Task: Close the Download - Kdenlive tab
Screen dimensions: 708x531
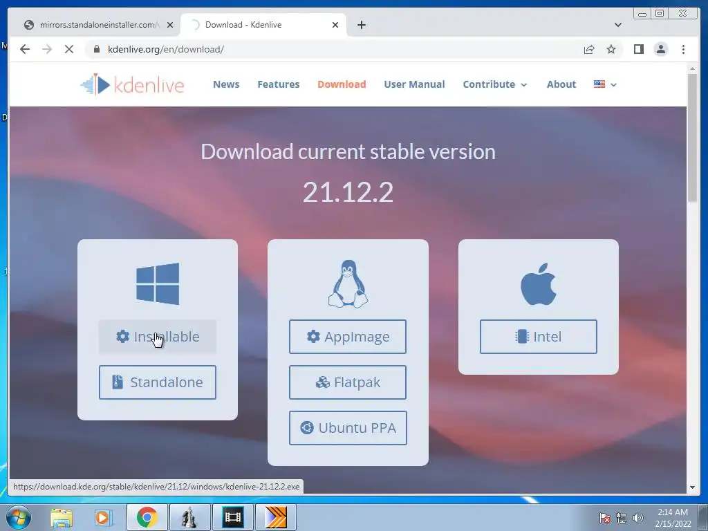Action: click(335, 25)
